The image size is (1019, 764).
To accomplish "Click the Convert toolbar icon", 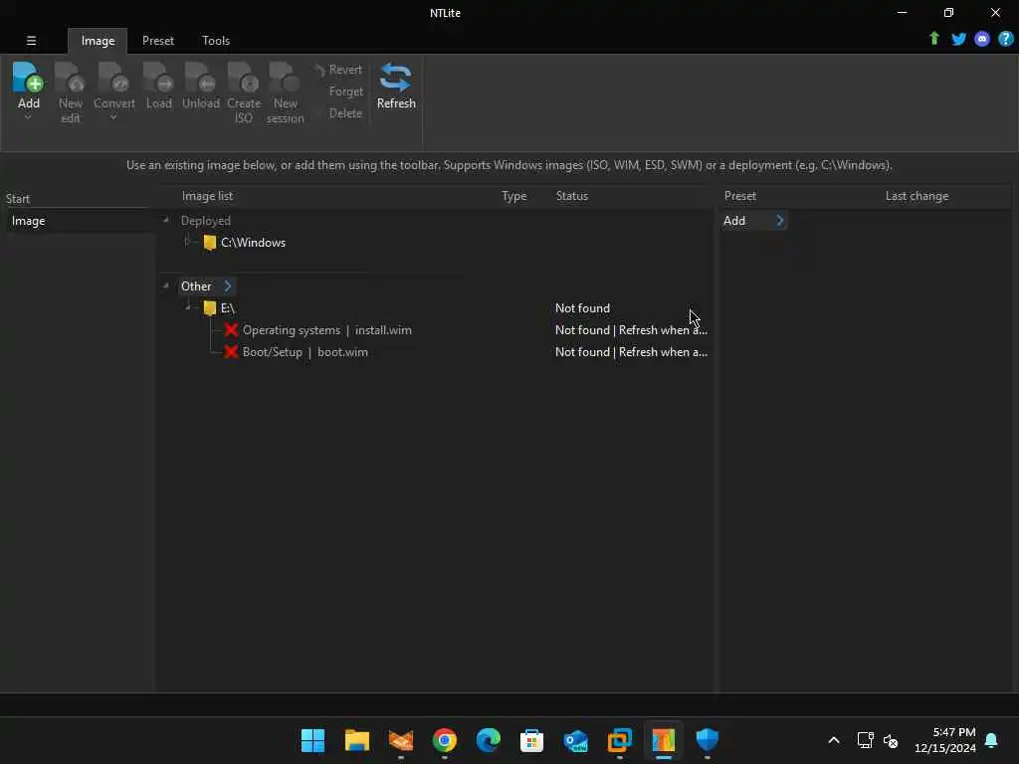I will tap(113, 78).
